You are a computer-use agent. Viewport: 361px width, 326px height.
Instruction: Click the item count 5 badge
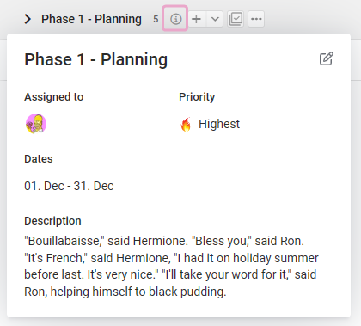click(156, 19)
